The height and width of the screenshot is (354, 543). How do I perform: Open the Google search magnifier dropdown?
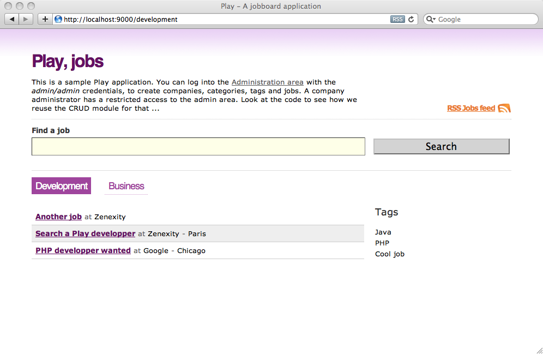click(431, 19)
